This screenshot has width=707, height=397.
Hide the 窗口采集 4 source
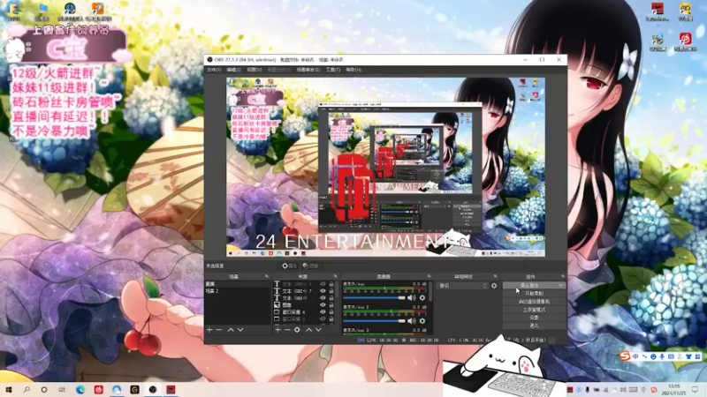coord(323,312)
